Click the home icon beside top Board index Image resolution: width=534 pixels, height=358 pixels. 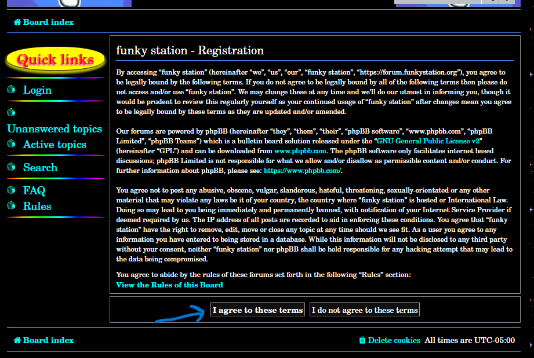click(x=17, y=23)
